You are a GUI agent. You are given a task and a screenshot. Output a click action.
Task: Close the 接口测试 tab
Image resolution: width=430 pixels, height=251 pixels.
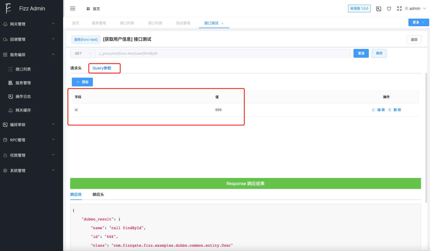click(x=222, y=24)
